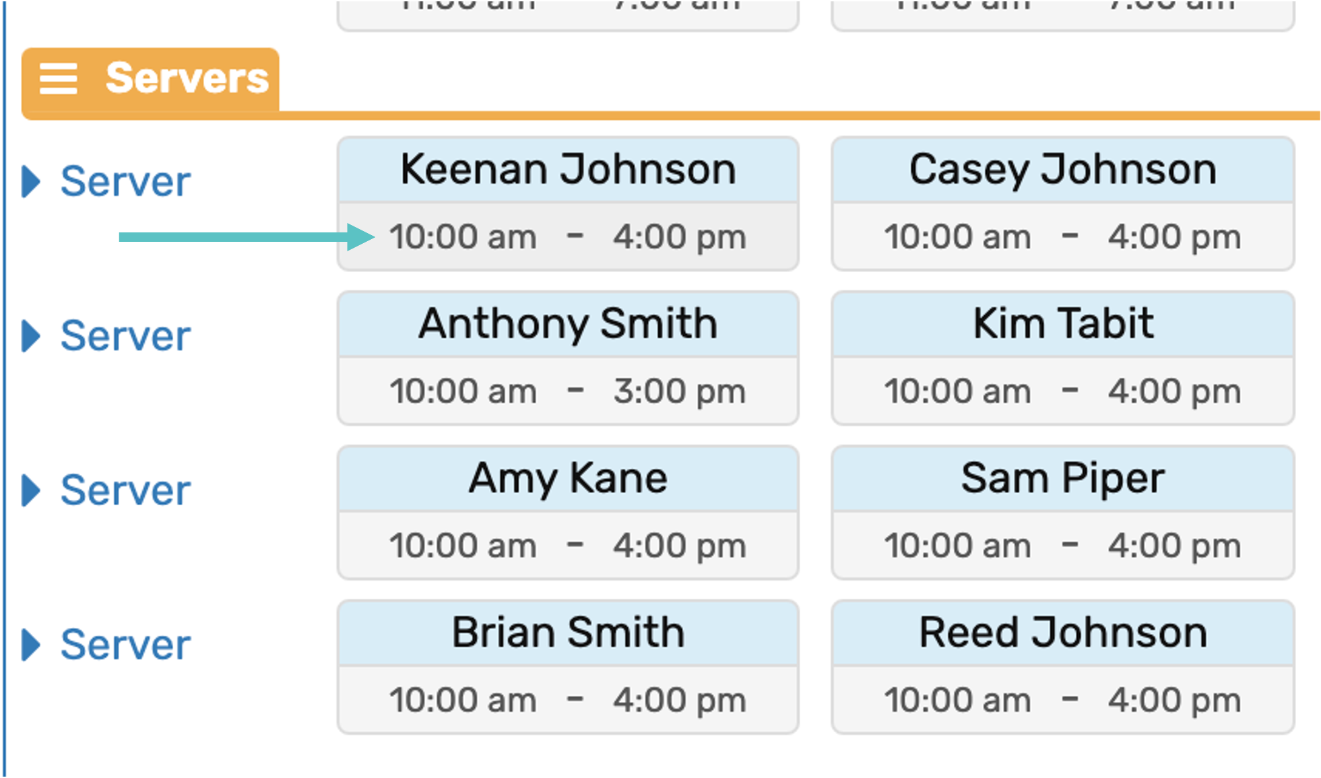Expand the first Server row triangle
Screen dimensions: 1321x778
(30, 181)
